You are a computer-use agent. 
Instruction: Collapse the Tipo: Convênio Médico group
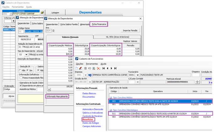(111, 98)
